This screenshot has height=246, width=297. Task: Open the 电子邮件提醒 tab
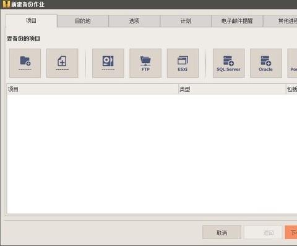pos(237,21)
